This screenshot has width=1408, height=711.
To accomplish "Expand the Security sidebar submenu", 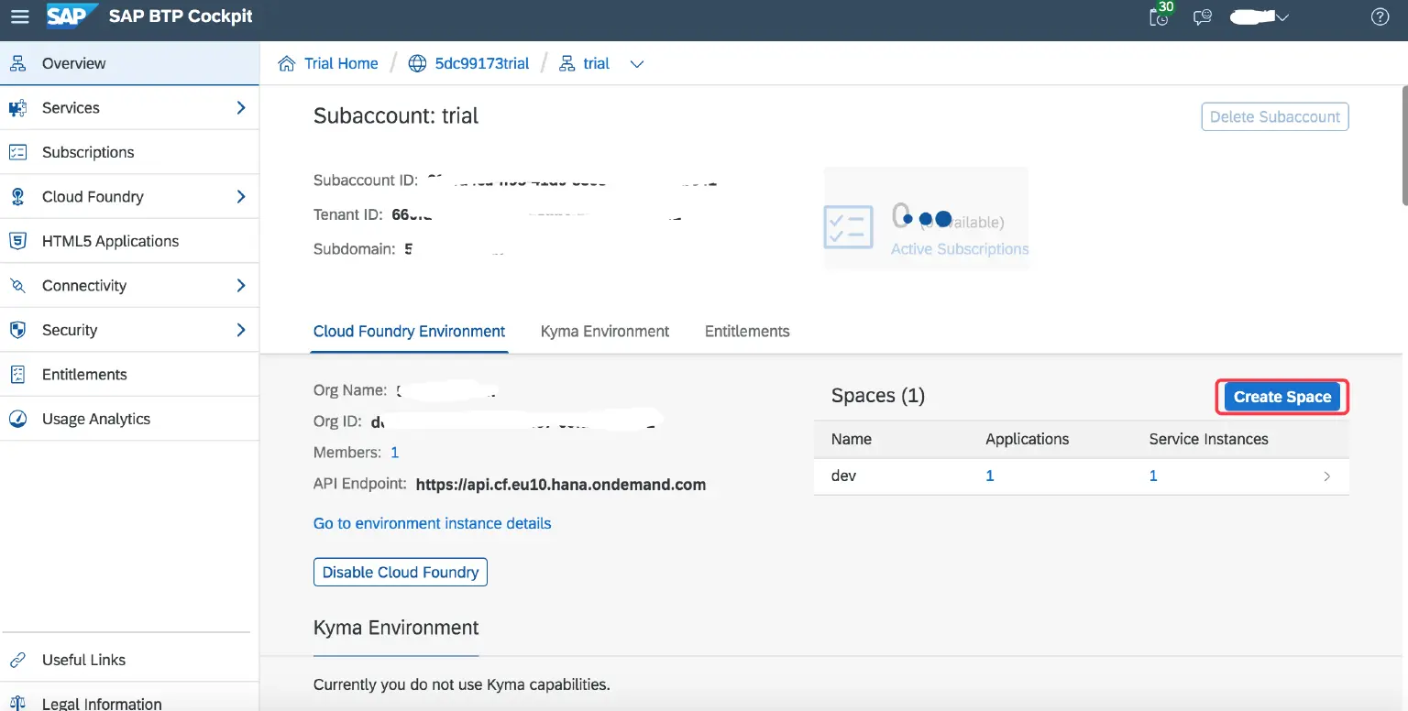I will coord(241,330).
